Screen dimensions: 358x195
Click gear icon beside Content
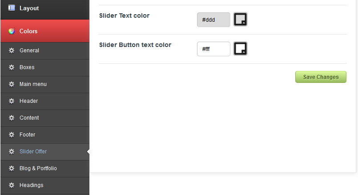[12, 118]
